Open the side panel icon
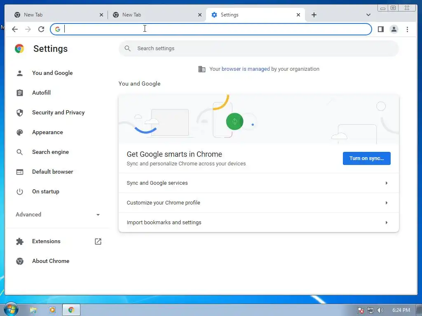 (x=380, y=29)
